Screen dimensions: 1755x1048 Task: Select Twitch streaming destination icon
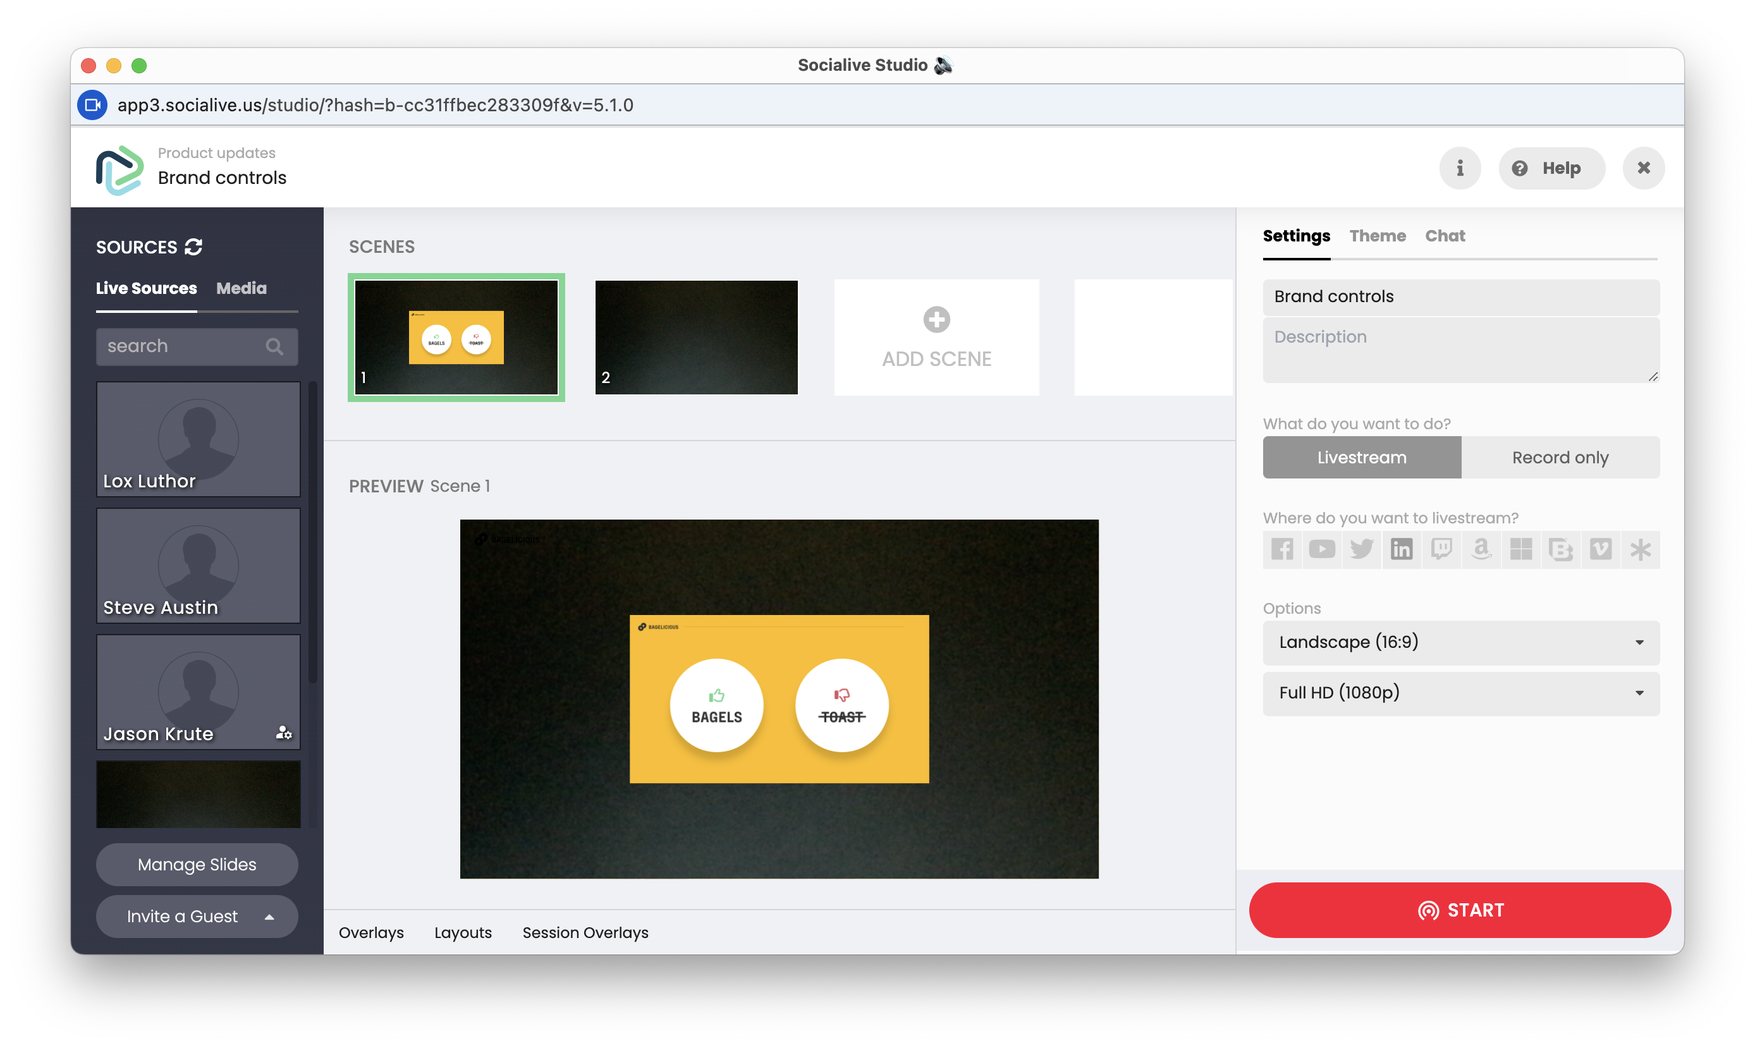click(1441, 549)
